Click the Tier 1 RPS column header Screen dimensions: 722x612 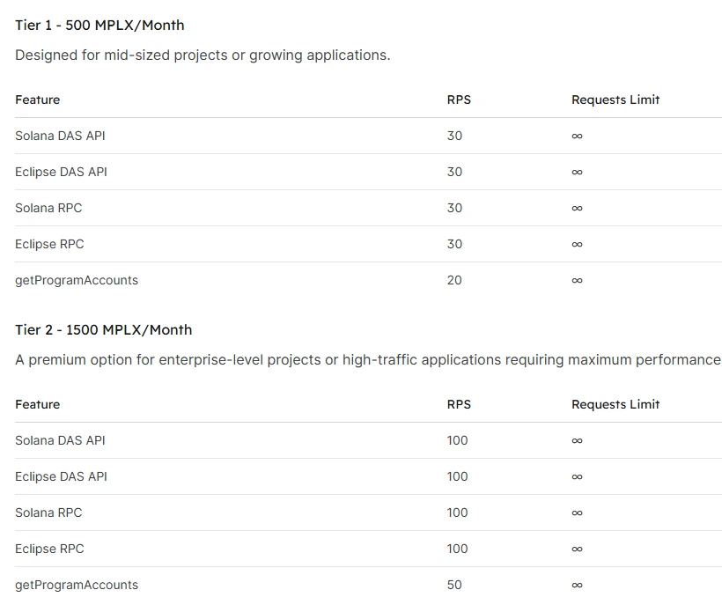point(459,100)
